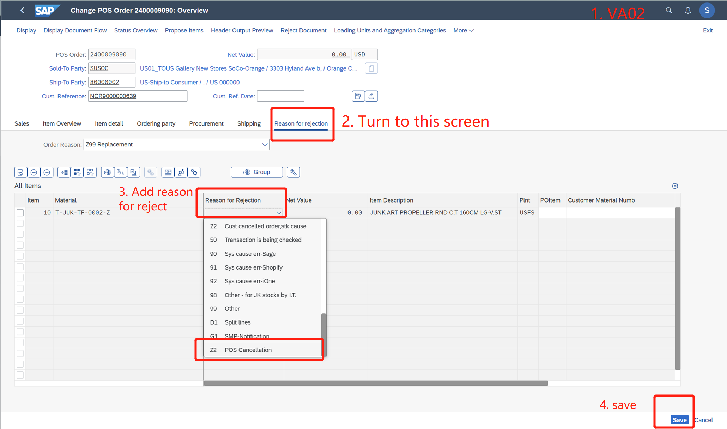Click the select all items icon
The width and height of the screenshot is (727, 429).
point(77,172)
